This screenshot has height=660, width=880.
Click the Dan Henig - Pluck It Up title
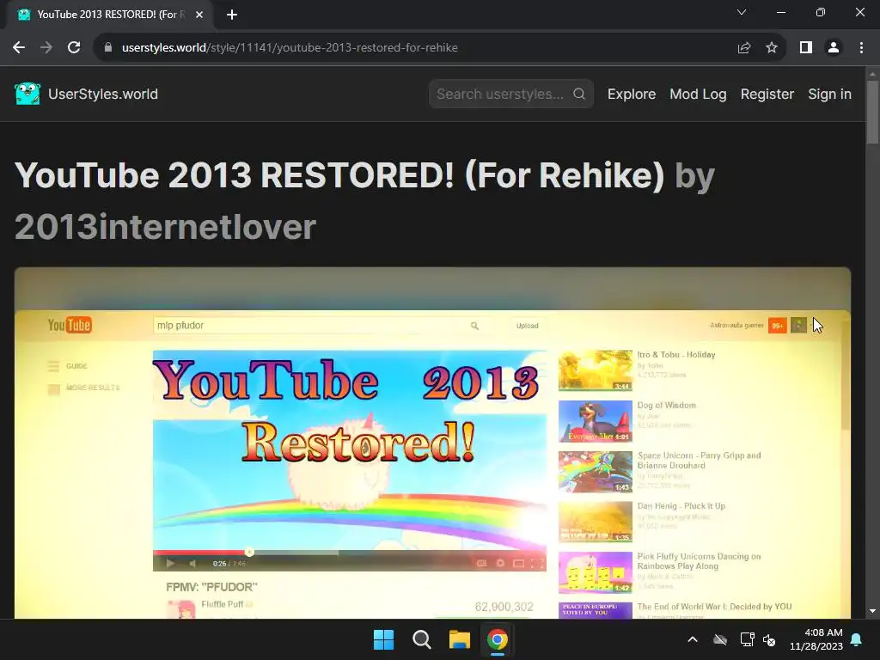pos(681,505)
